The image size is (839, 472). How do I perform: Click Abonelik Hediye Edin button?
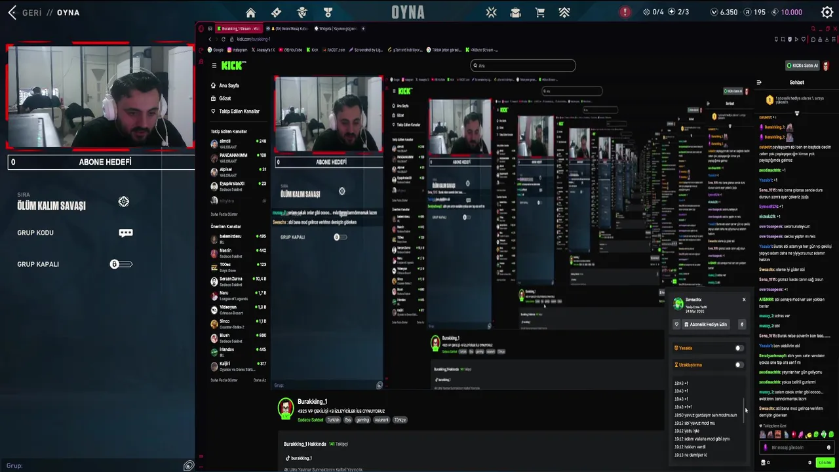point(706,324)
